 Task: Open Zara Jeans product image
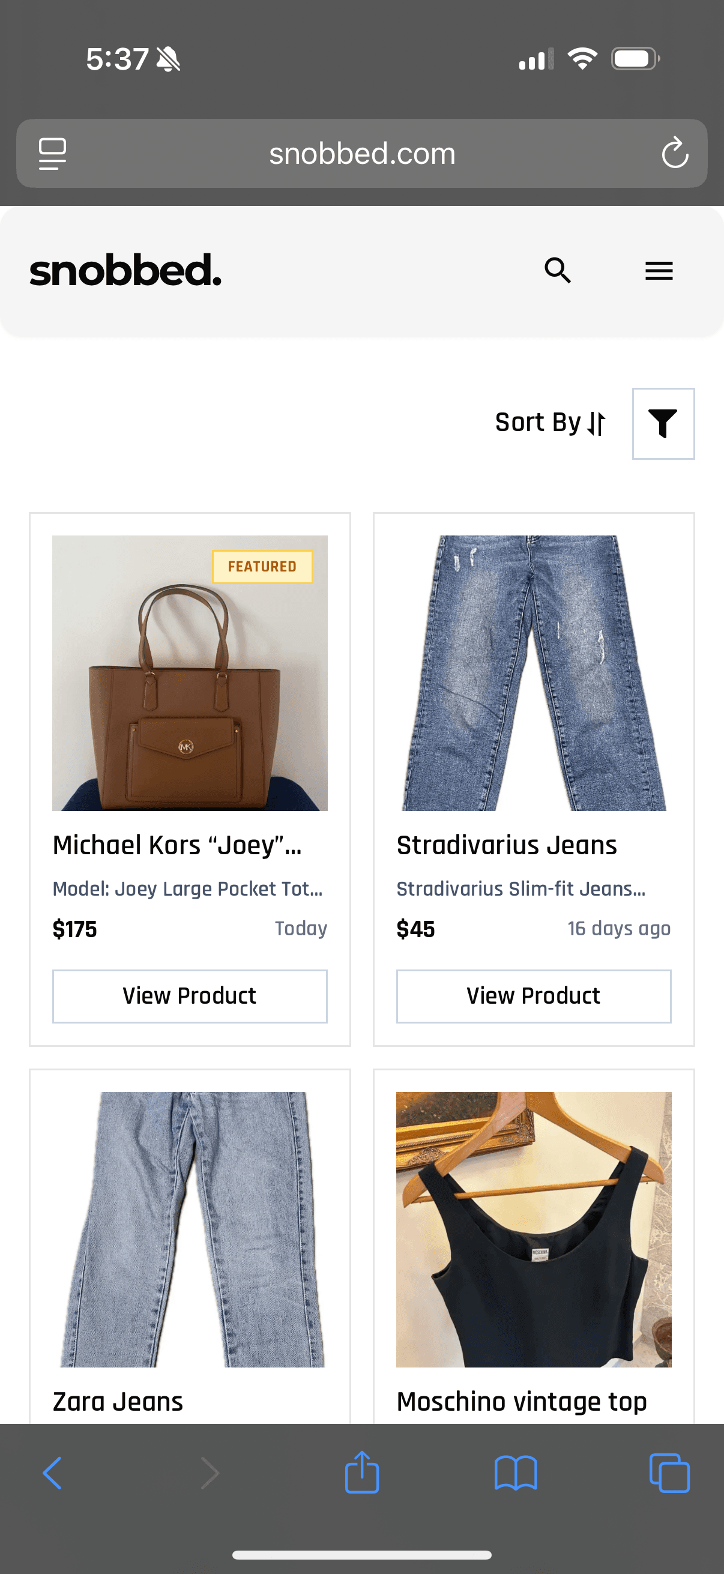[189, 1229]
